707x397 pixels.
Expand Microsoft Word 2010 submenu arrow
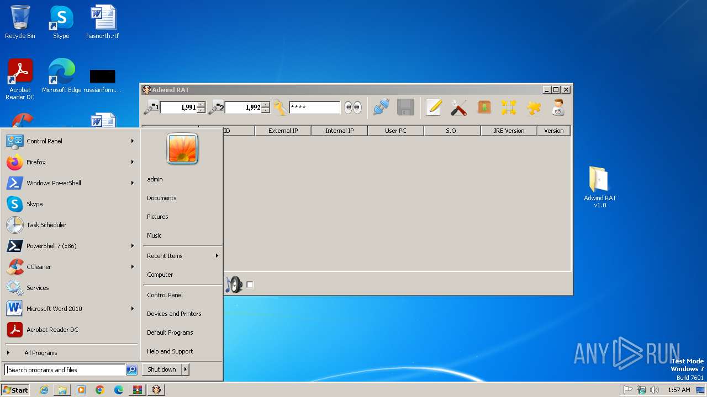133,309
